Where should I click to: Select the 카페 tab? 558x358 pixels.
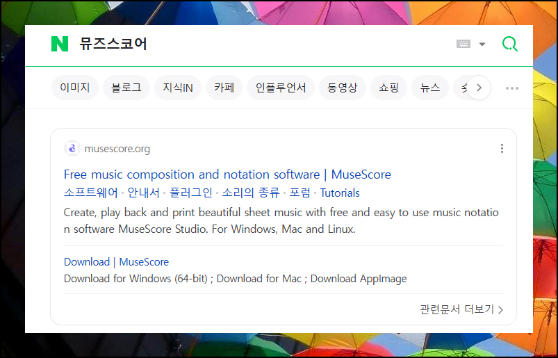(224, 88)
